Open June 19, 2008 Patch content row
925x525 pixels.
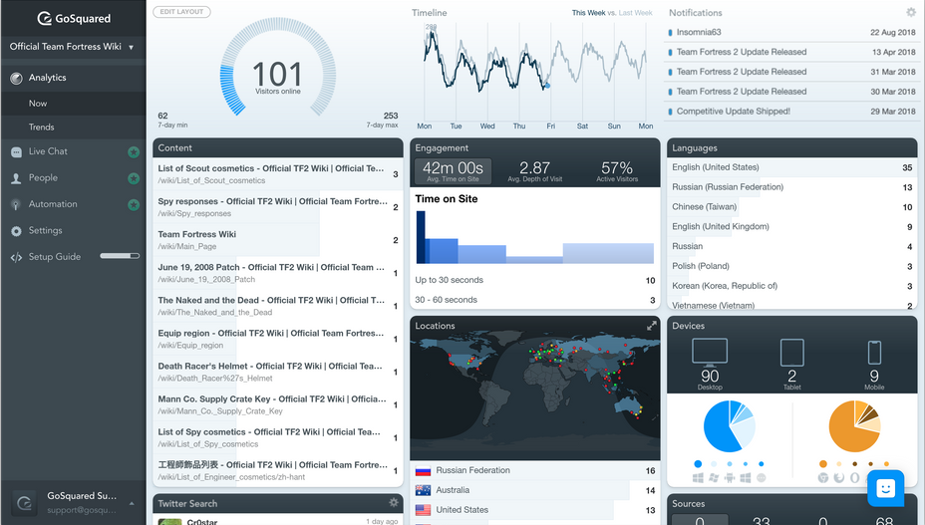(277, 273)
